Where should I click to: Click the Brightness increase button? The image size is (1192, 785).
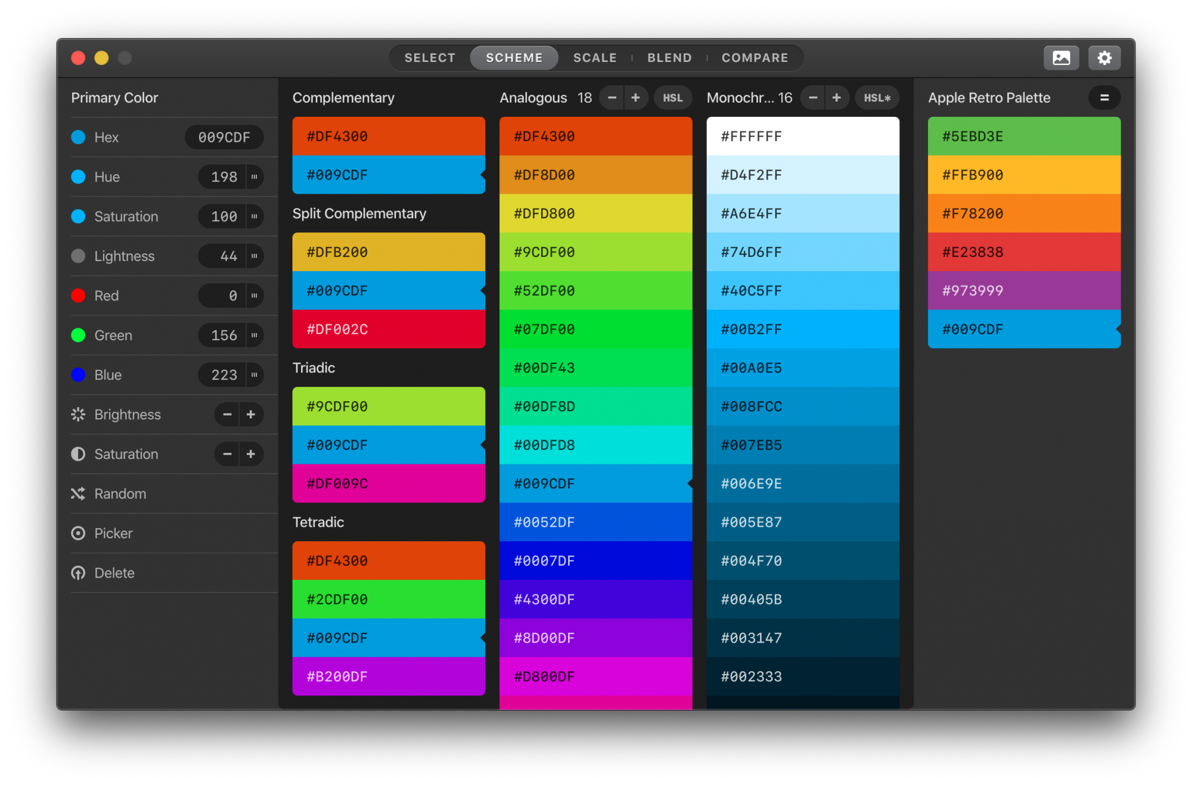250,414
